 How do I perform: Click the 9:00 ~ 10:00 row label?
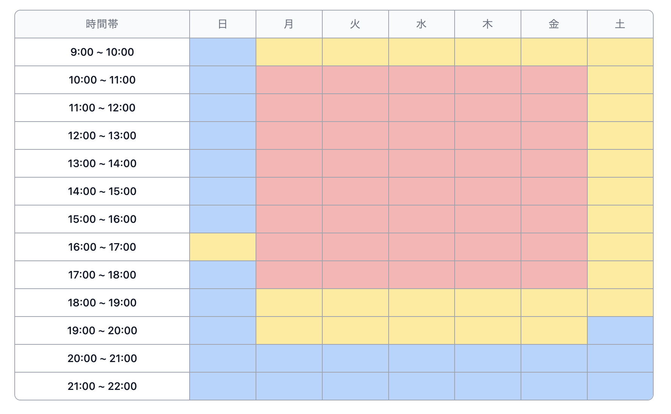coord(102,52)
